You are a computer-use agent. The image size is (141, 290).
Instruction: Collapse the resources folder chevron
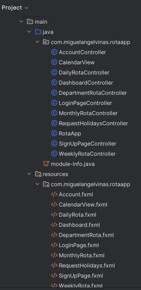pos(29,174)
